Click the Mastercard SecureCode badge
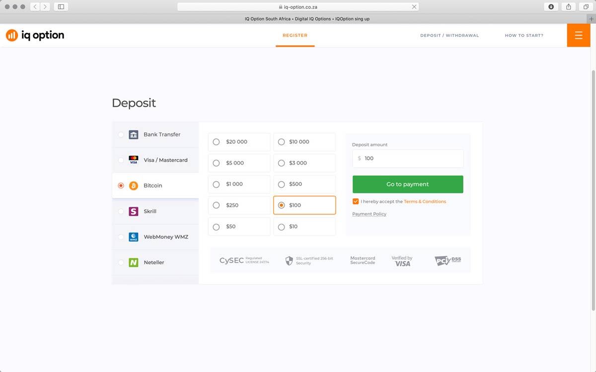Screen dimensions: 596x372 tap(363, 260)
